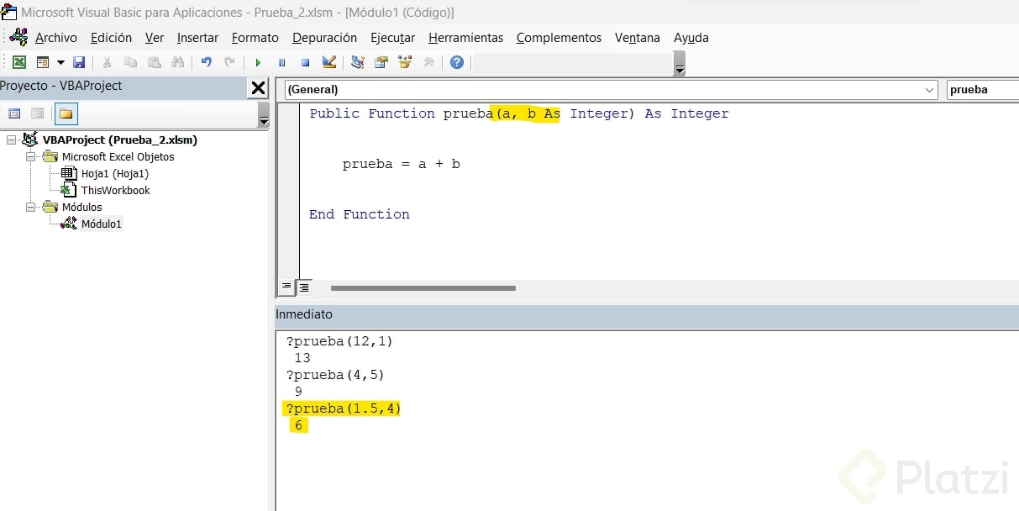Click the Cut scissors icon
1019x511 pixels.
coord(107,62)
